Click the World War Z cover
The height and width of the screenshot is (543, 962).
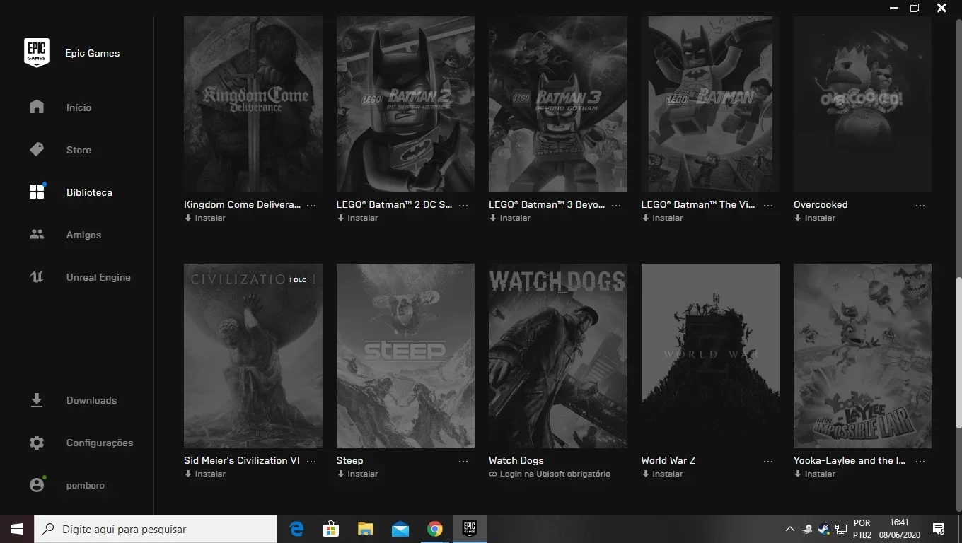(x=710, y=356)
